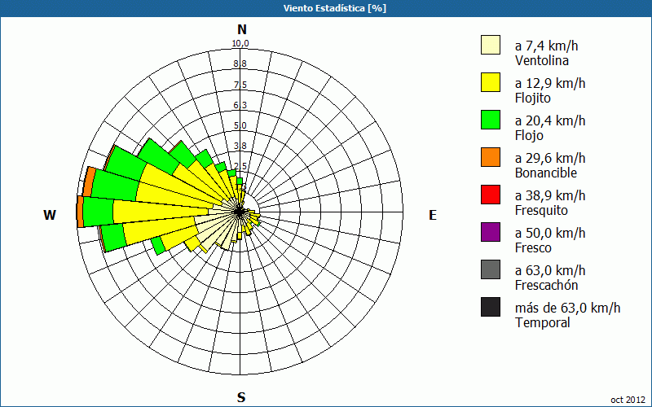This screenshot has width=652, height=407.
Task: Click the Temporal black legend swatch
Action: (x=491, y=307)
